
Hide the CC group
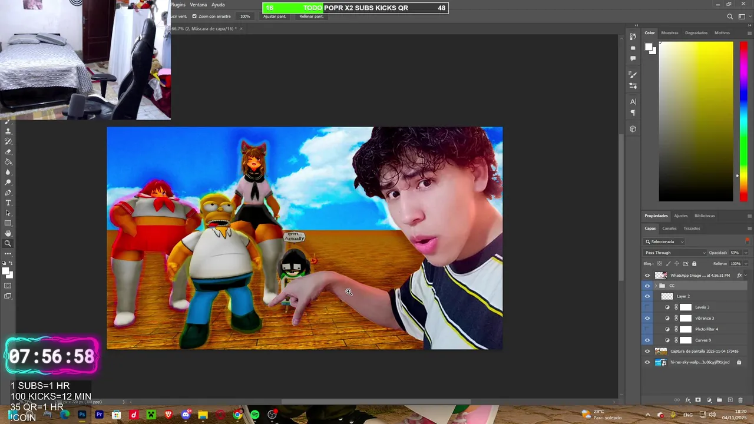tap(647, 286)
